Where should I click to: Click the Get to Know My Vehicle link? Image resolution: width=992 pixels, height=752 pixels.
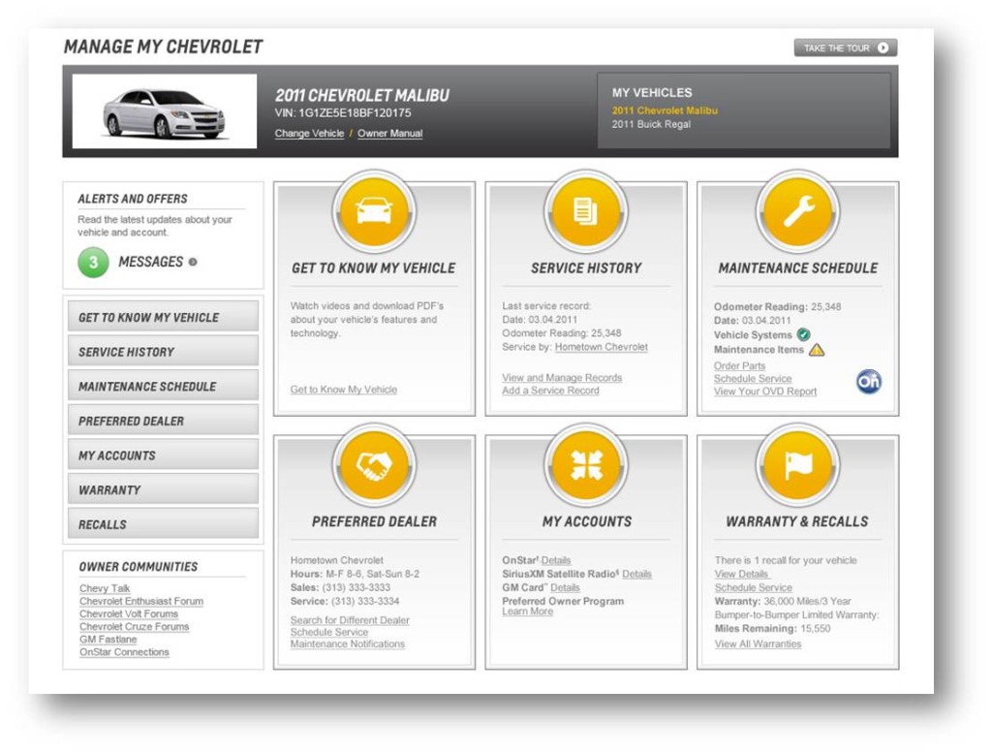pos(344,390)
